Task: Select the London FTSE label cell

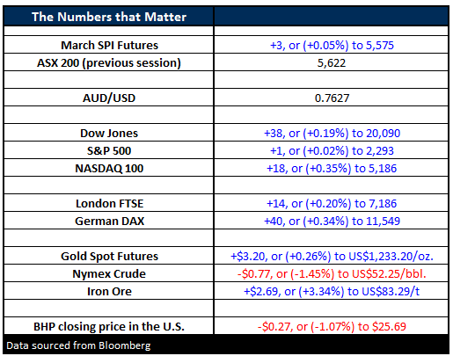Action: 109,203
